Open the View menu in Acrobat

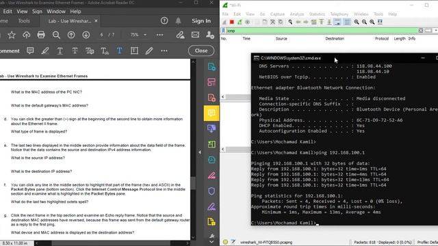click(22, 12)
